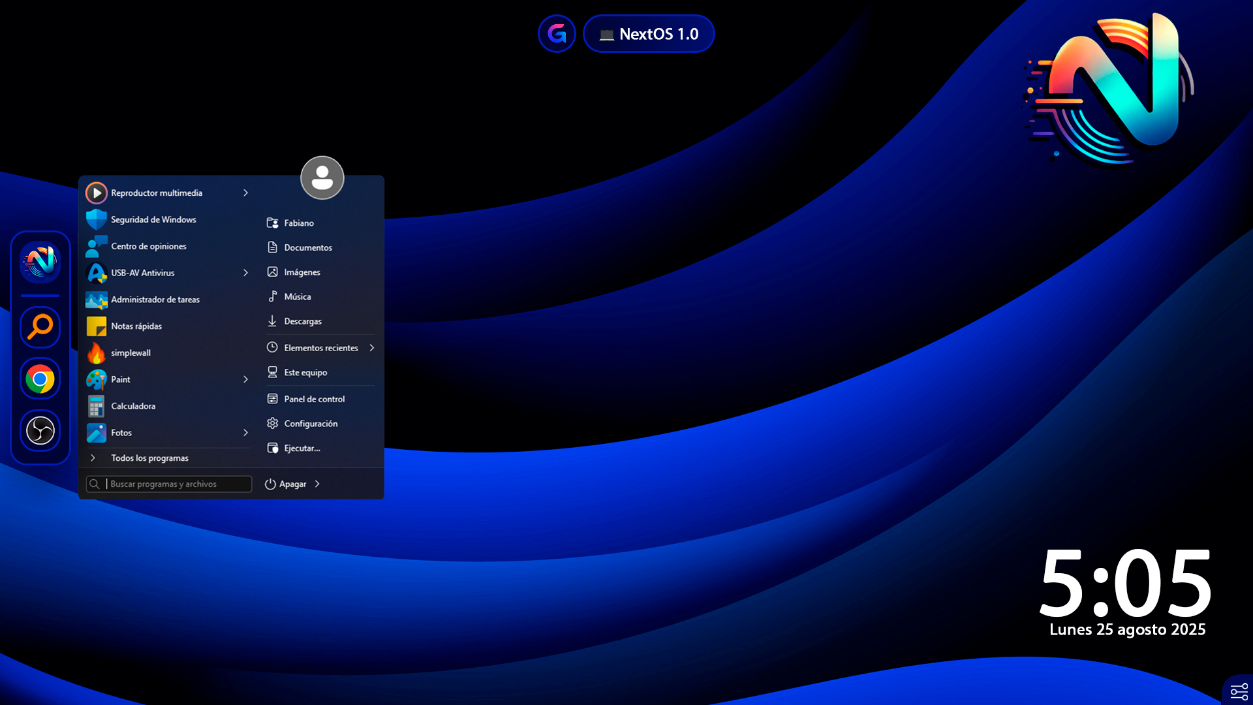Click the NextOS 1.0 pill button
1253x705 pixels.
point(649,34)
